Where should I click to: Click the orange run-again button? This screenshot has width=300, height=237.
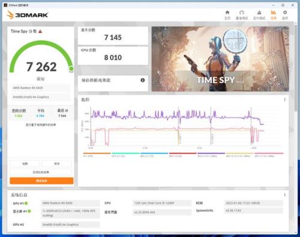(41, 180)
